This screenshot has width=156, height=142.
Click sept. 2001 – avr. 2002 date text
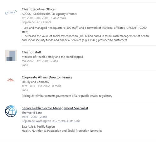pos(36,86)
